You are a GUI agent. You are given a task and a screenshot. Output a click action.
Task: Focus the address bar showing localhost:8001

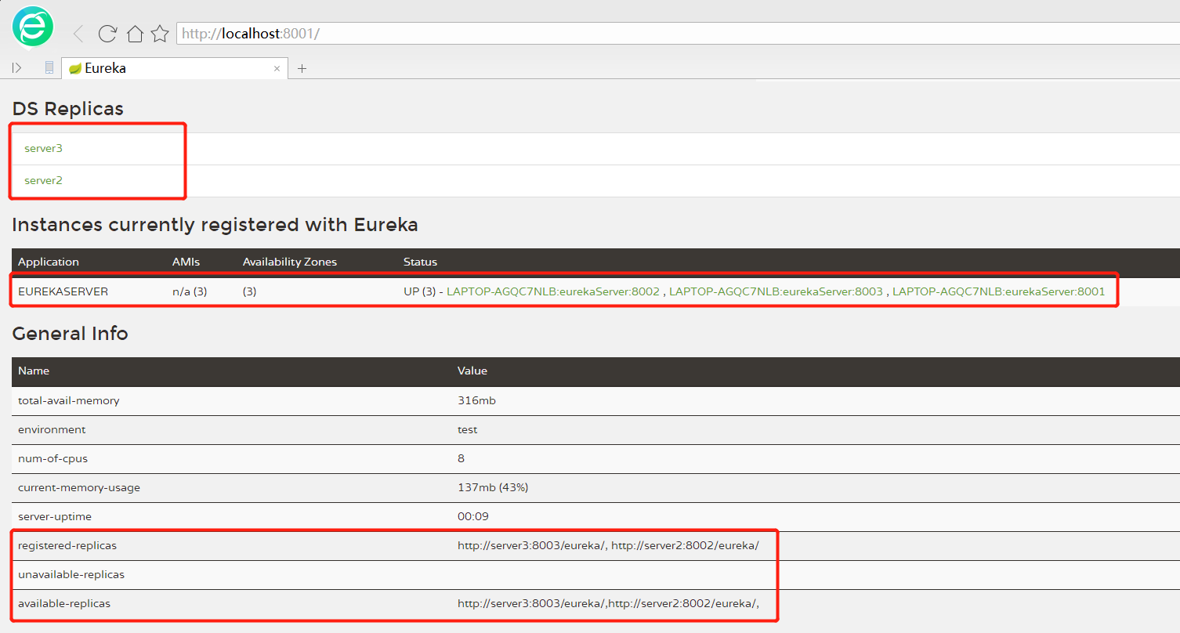(678, 34)
